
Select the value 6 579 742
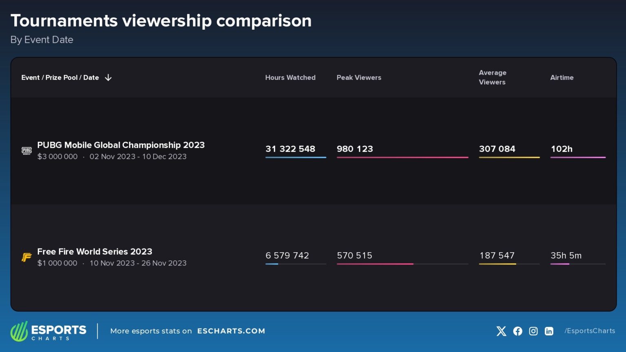[287, 255]
